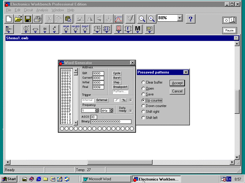Screen dimensions: 245x183
Task: Open the Controls parts bin
Action: click(128, 29)
